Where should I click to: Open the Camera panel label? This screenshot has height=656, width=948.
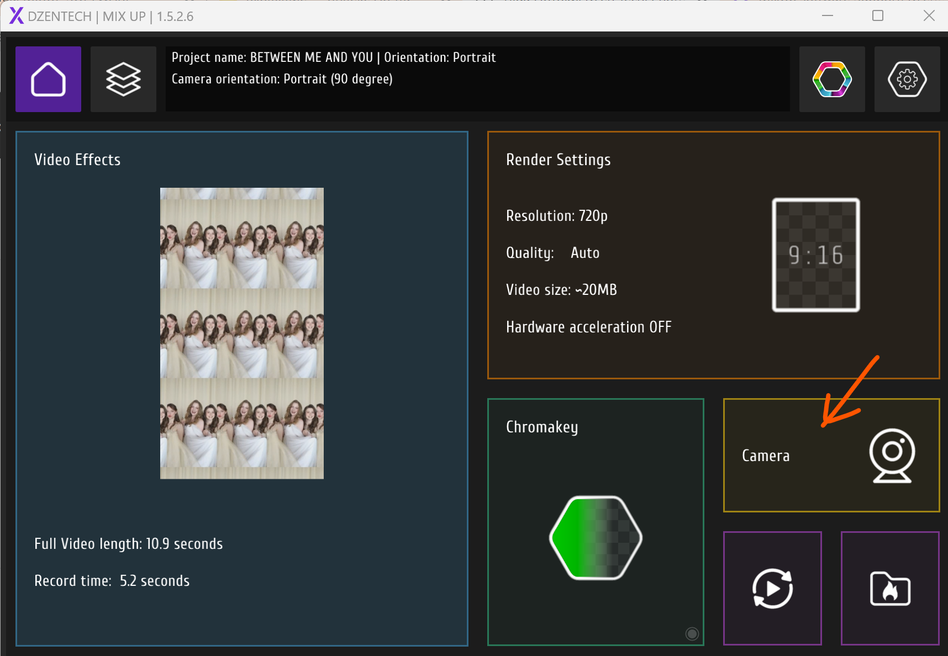766,456
